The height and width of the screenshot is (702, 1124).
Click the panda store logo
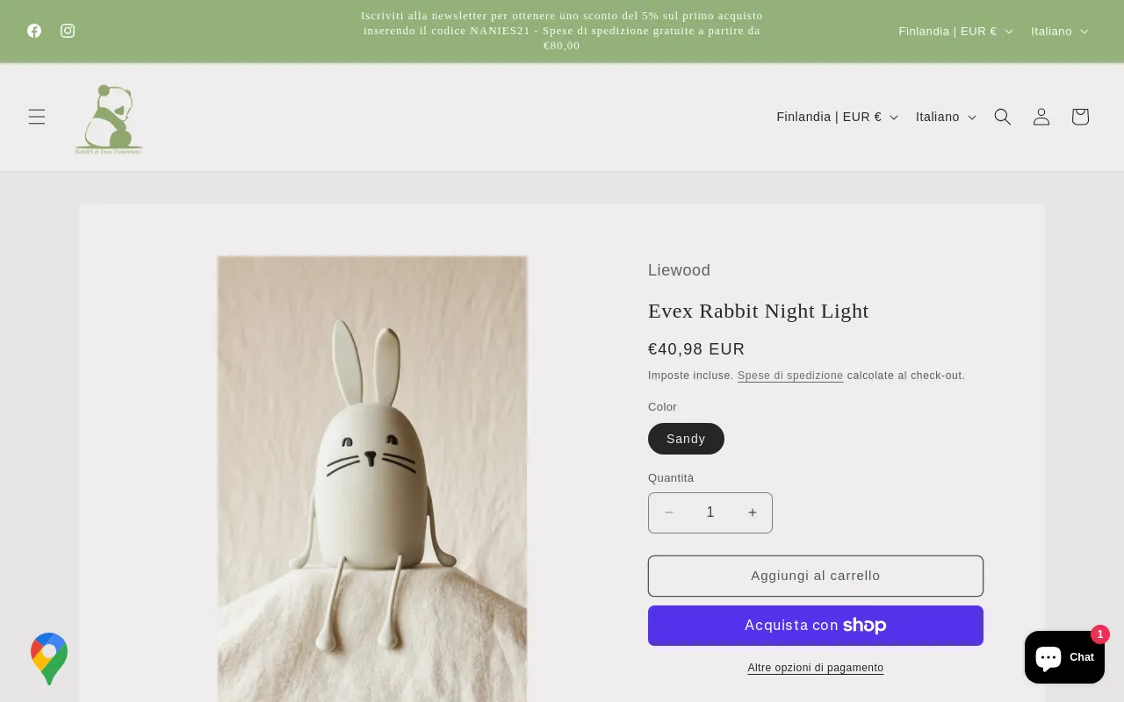point(109,118)
